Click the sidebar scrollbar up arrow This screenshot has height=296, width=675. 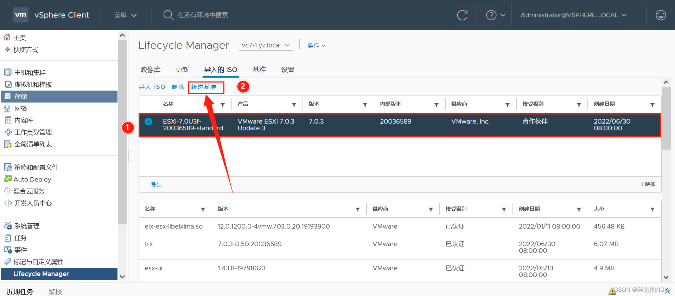pos(122,35)
